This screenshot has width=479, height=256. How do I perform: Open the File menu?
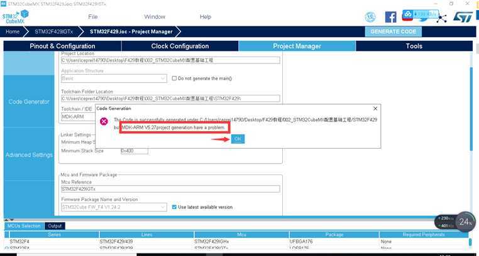point(92,17)
